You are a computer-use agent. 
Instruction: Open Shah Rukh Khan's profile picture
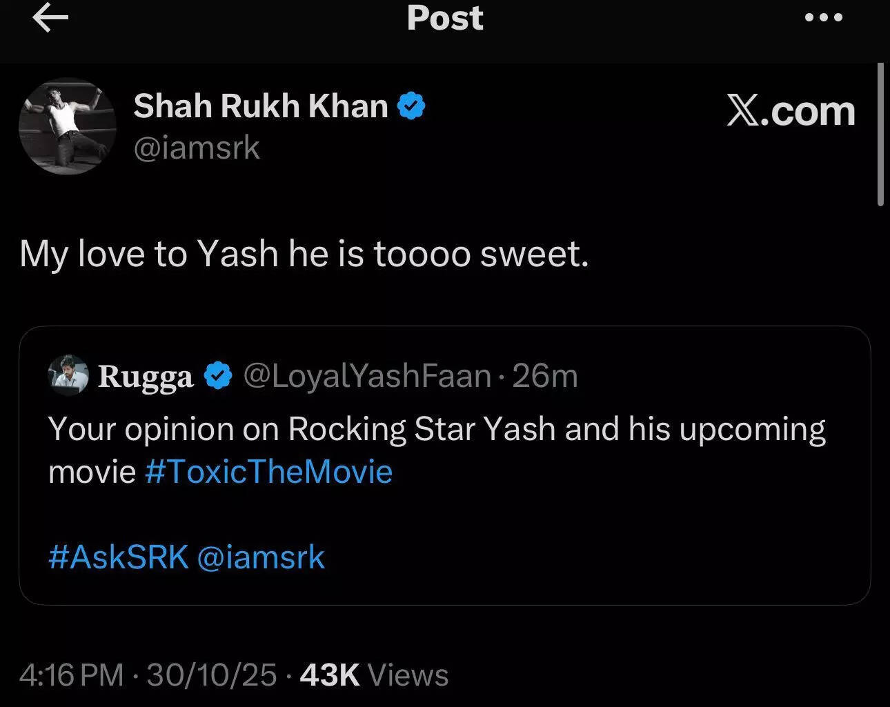coord(67,127)
